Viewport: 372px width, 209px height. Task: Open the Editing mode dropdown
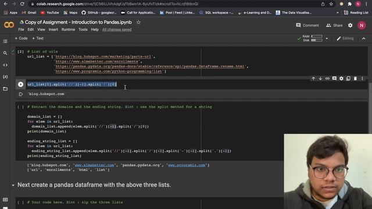(345, 38)
